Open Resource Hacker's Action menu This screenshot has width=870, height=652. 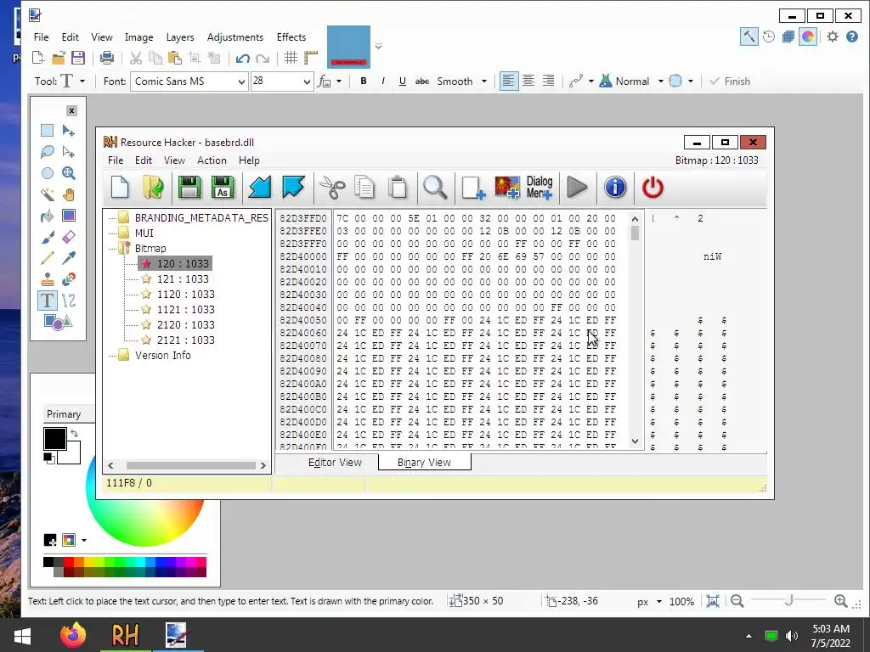(212, 160)
